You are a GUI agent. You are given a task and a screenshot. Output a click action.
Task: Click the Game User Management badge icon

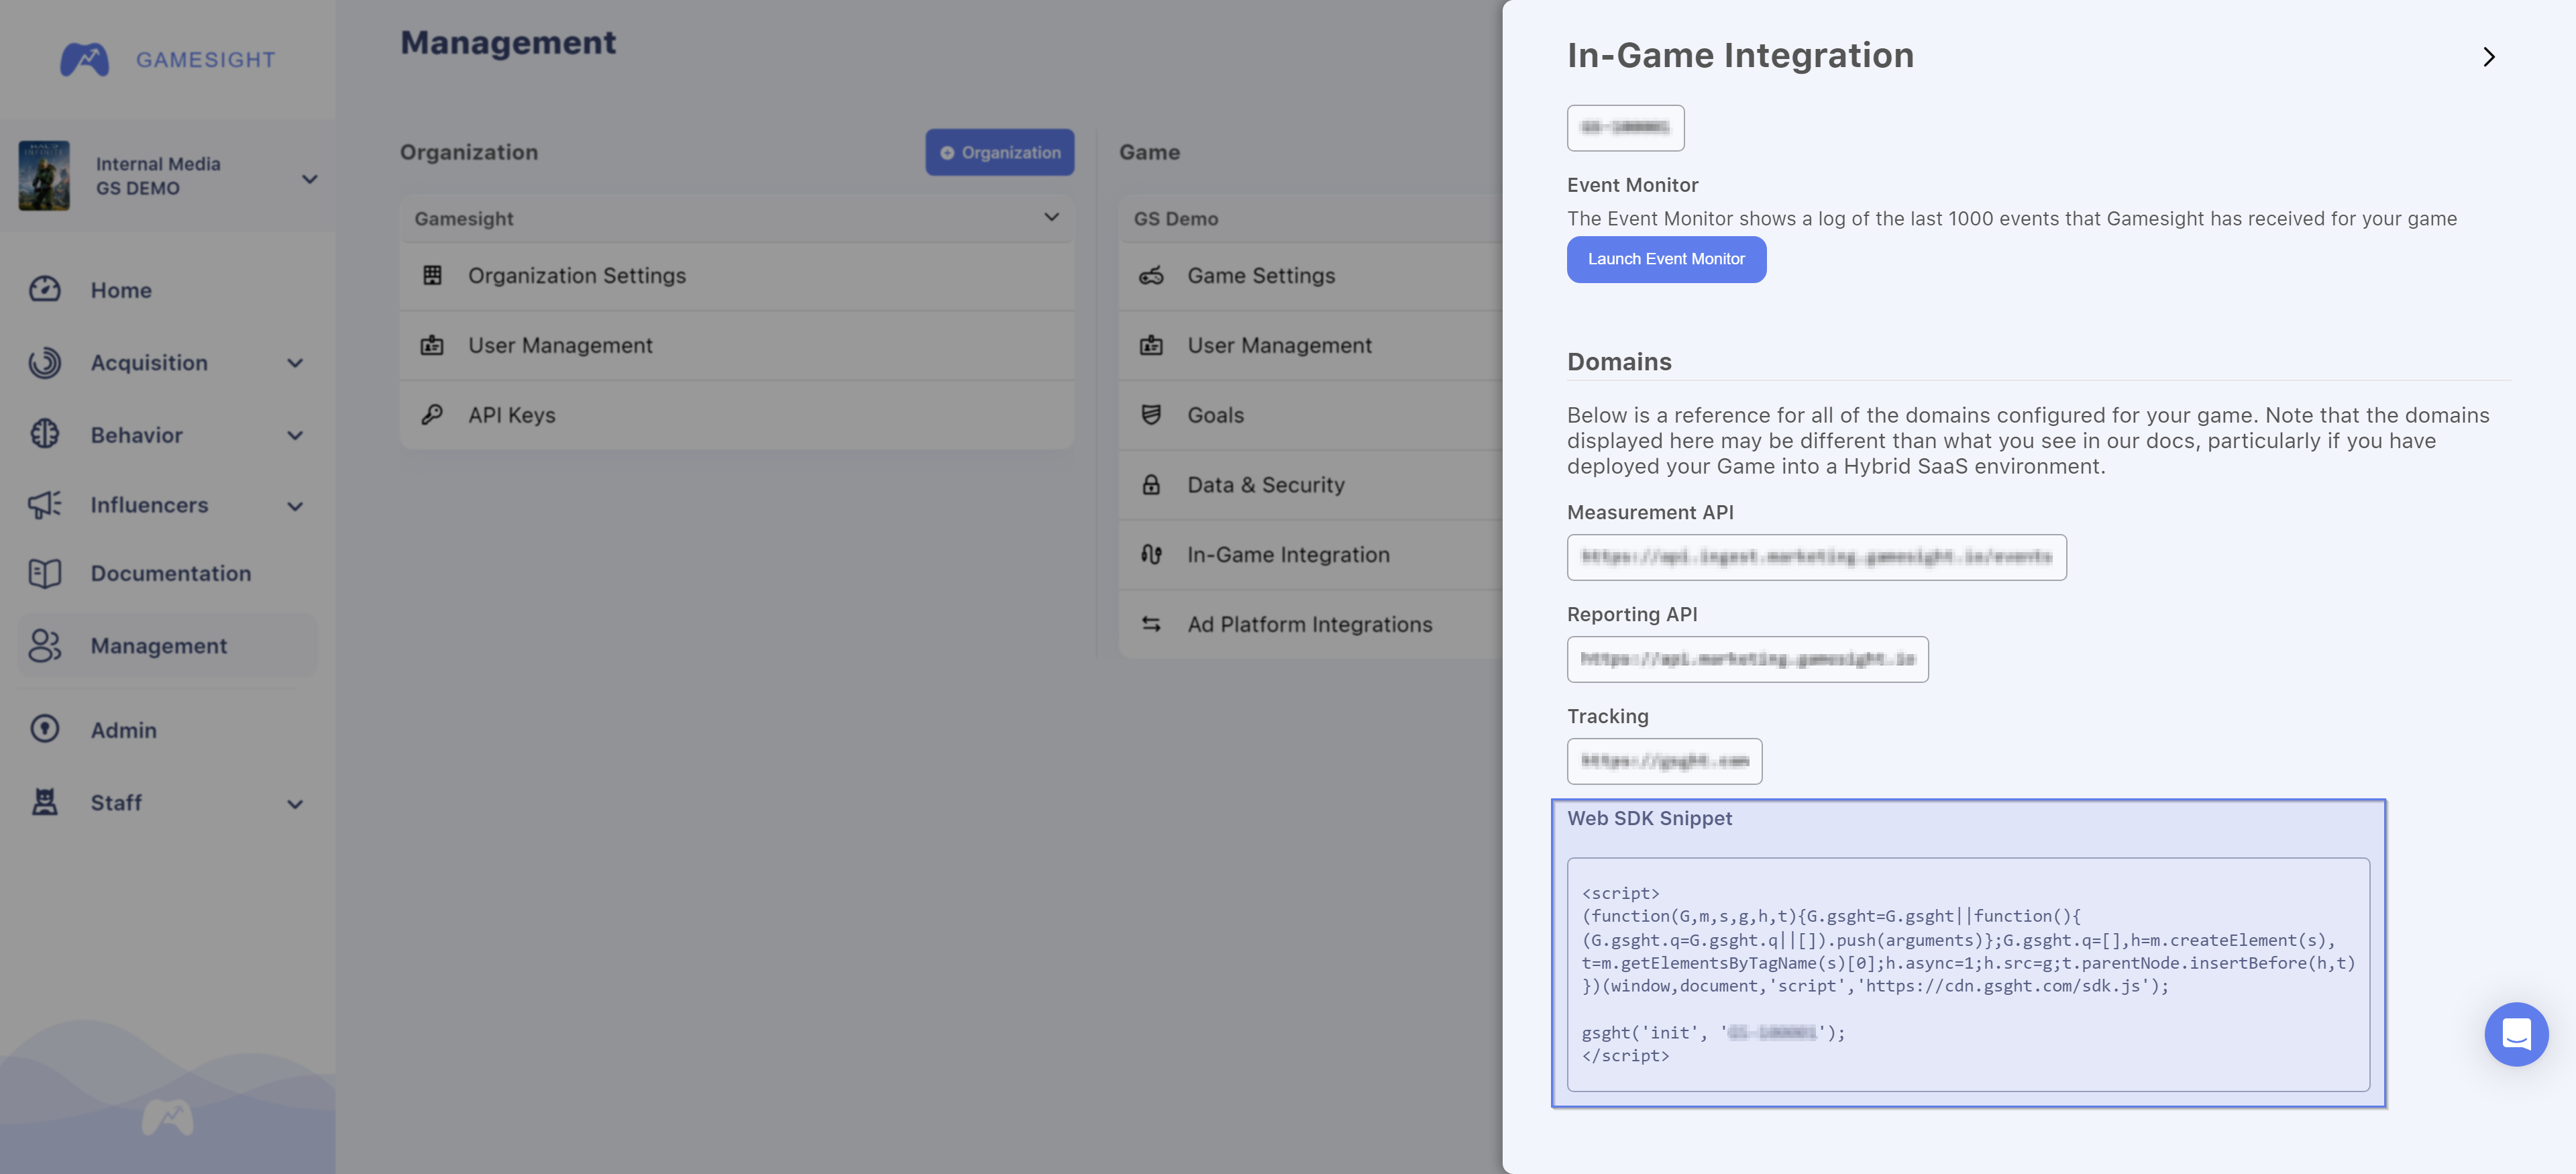[x=1151, y=345]
